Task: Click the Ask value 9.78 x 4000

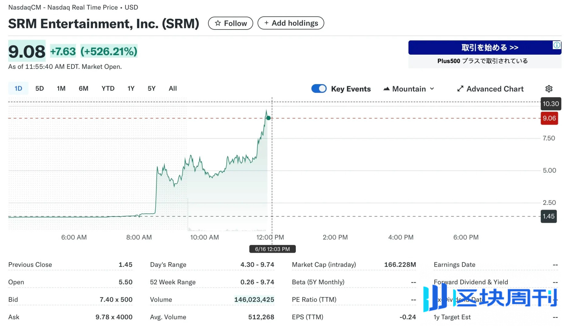Action: tap(114, 317)
